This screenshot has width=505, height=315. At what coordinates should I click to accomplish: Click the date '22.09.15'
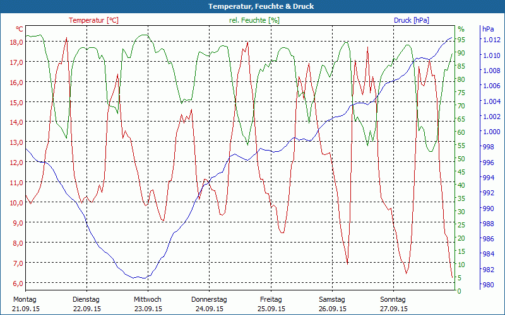(x=87, y=309)
